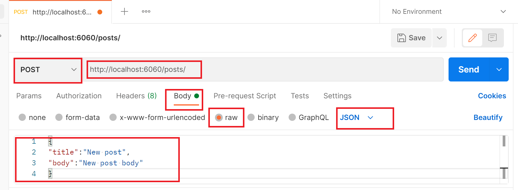Select the form-data radio option
The width and height of the screenshot is (518, 190).
tap(59, 117)
